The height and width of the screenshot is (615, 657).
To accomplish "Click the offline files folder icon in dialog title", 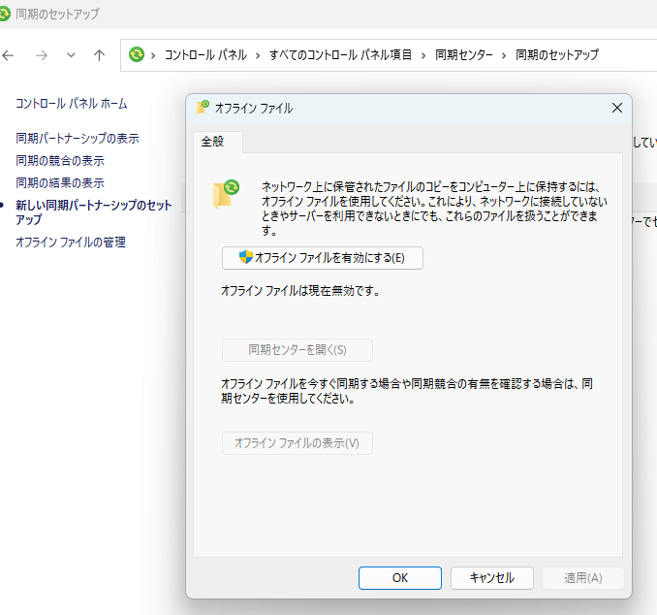I will point(203,108).
